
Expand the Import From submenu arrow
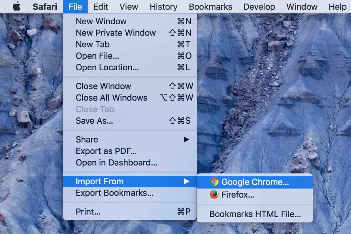[186, 182]
